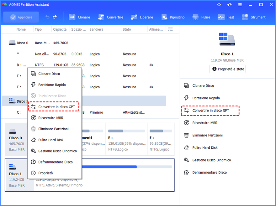Sort by the Stato column header
This screenshot has height=206, width=276.
tap(127, 29)
